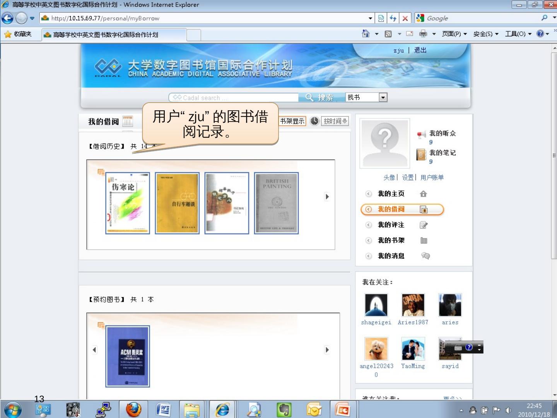The width and height of the screenshot is (557, 418).
Task: Refresh the page using the refresh icon
Action: (x=393, y=18)
